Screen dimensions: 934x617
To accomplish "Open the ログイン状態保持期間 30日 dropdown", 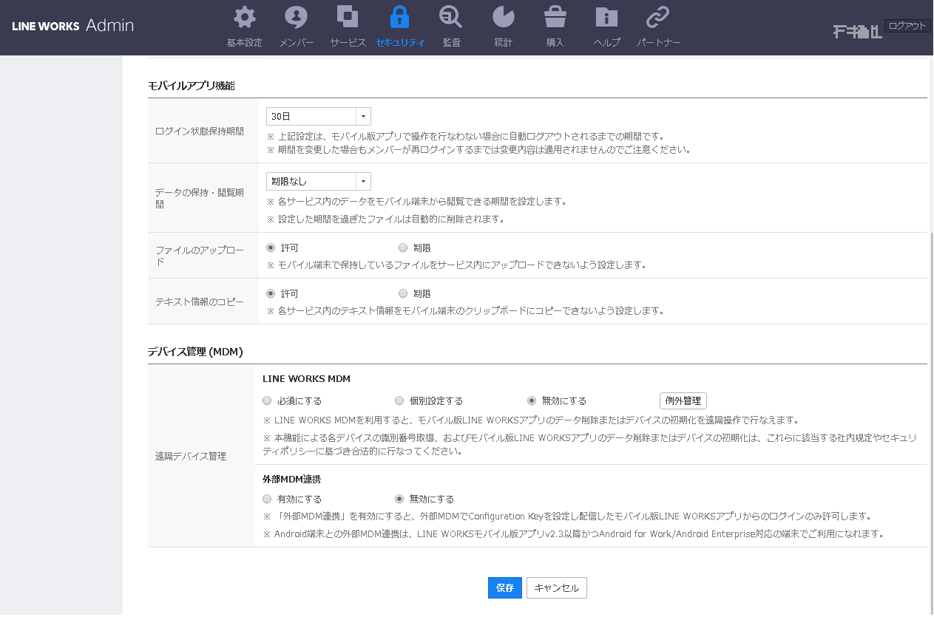I will (318, 117).
